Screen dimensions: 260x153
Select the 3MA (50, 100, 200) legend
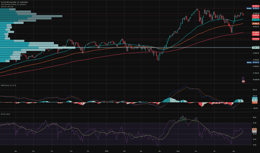(7, 7)
